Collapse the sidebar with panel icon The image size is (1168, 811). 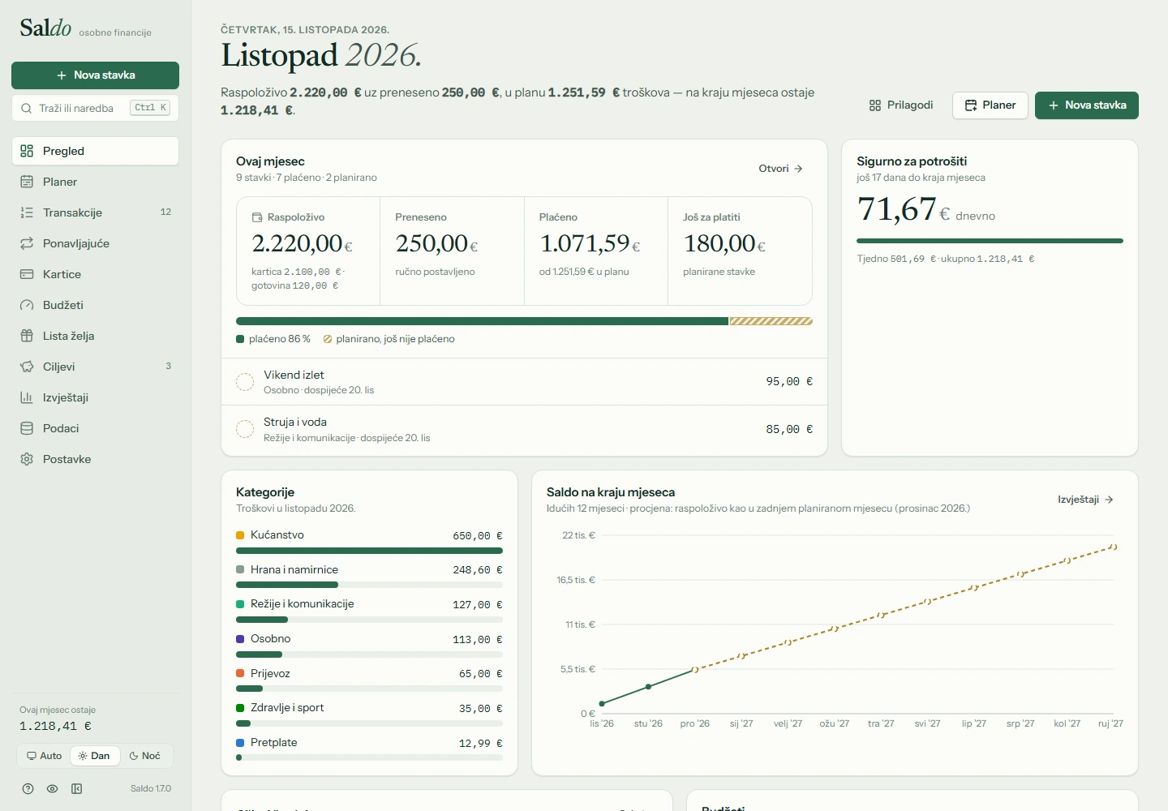tap(76, 788)
